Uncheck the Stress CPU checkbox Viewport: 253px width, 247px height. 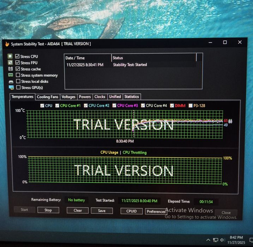coord(17,56)
